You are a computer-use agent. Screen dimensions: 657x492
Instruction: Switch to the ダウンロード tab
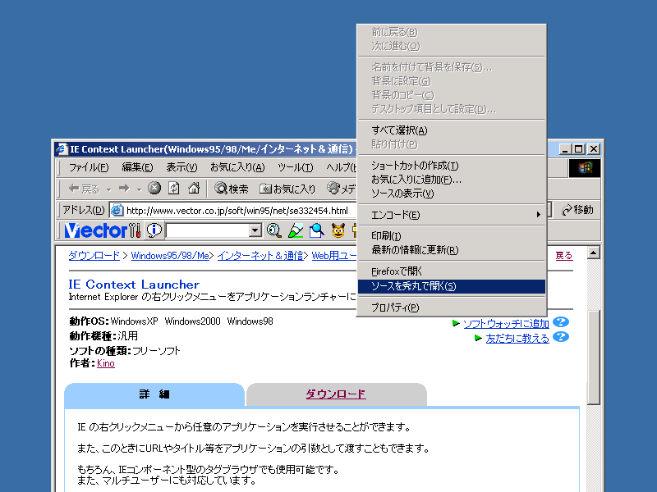(336, 394)
